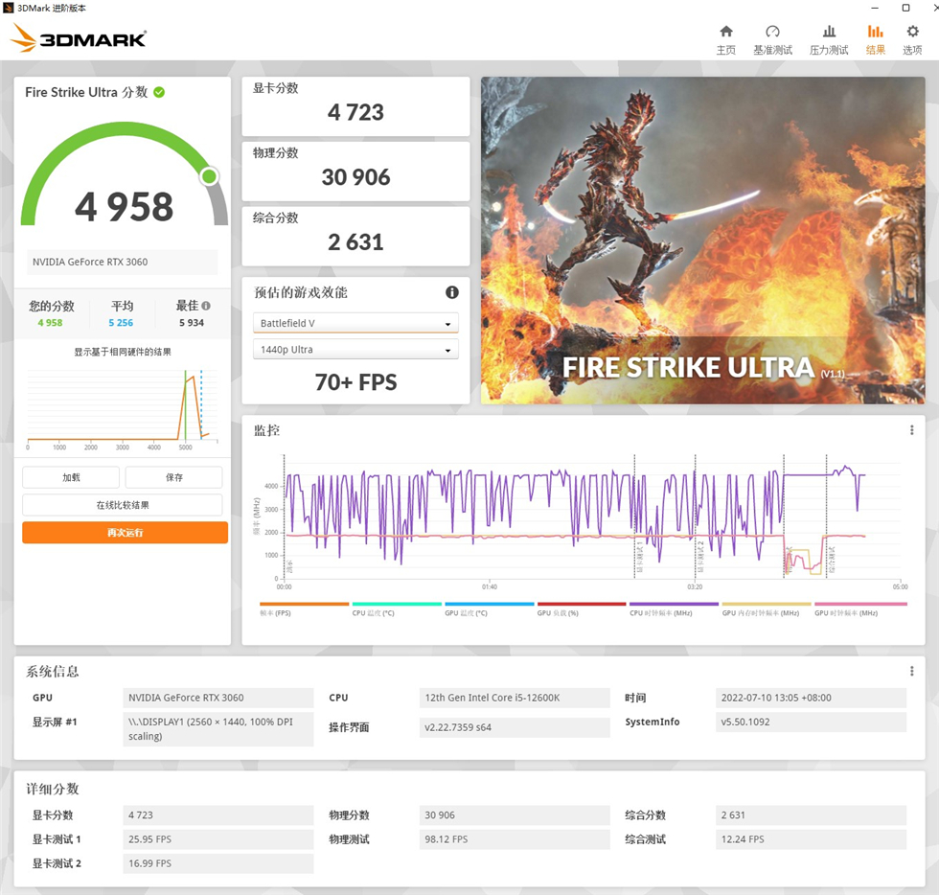
Task: Switch to the 结果 (Results) tab
Action: click(x=875, y=36)
